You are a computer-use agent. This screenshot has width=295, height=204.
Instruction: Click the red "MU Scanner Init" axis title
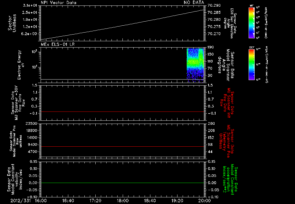click(227, 103)
